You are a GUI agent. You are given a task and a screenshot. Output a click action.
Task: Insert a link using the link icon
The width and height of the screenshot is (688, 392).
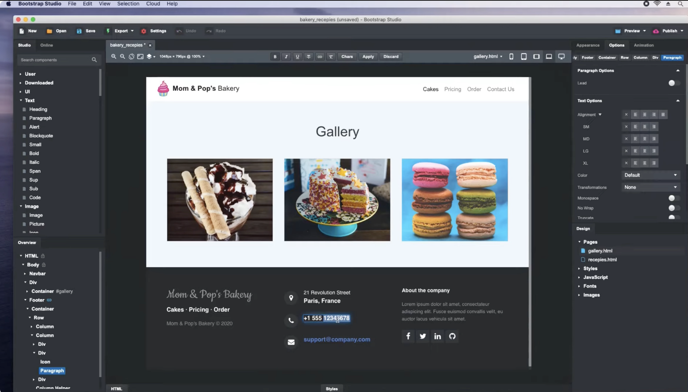click(320, 57)
